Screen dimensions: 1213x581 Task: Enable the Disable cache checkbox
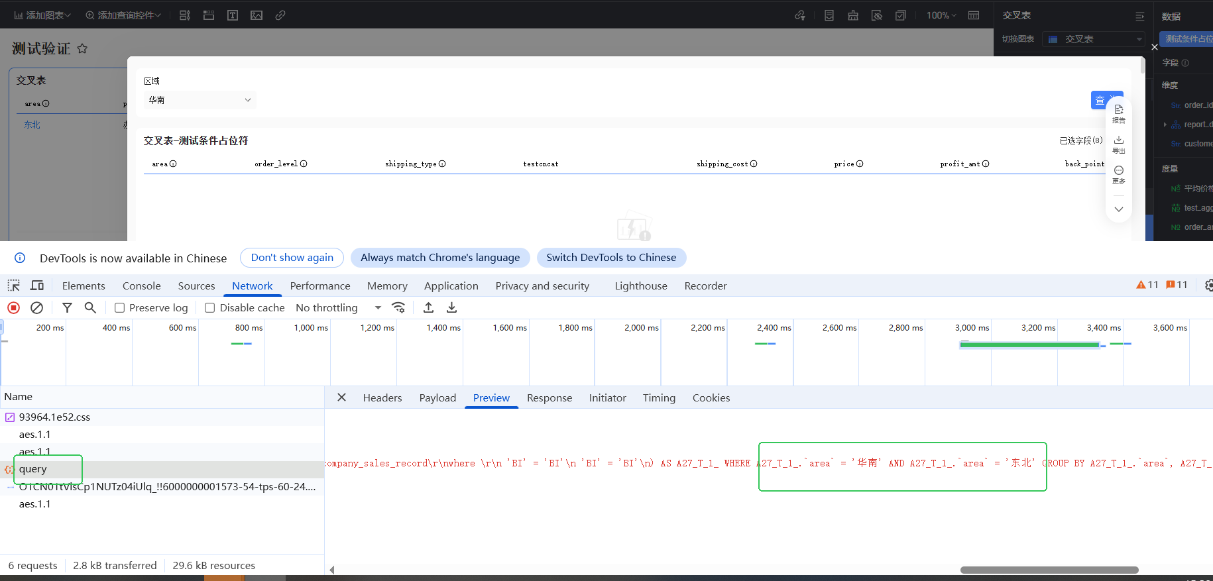click(x=209, y=307)
